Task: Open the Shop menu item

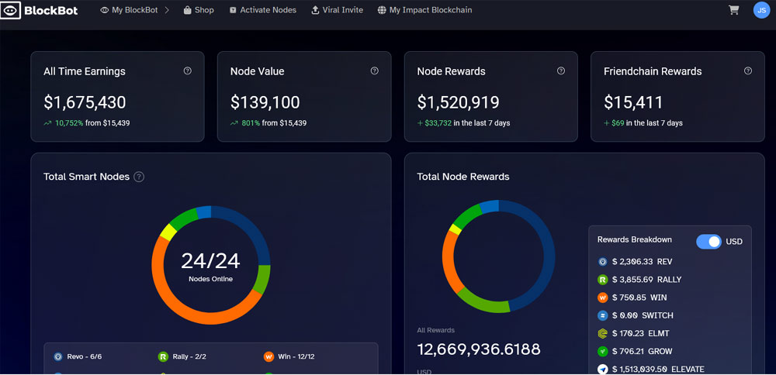Action: (x=199, y=10)
